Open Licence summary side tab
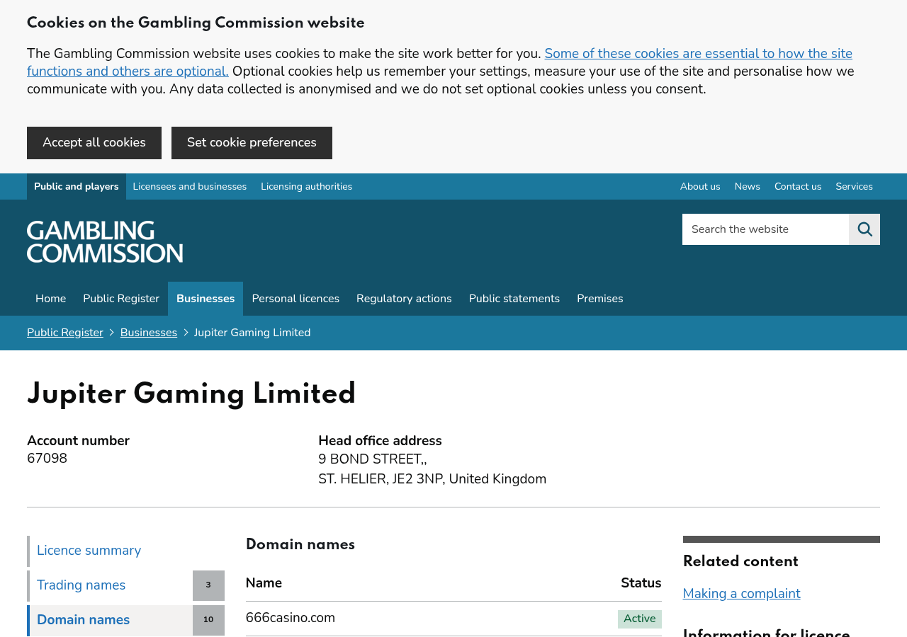This screenshot has width=907, height=637. [125, 551]
